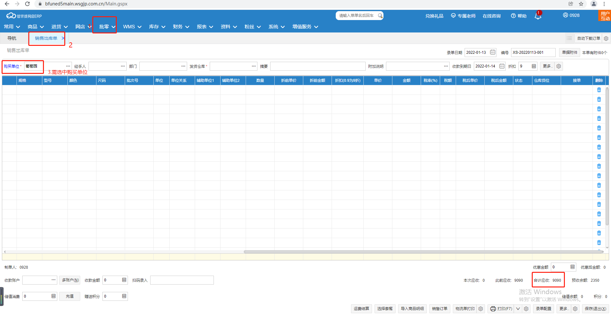The width and height of the screenshot is (611, 318).
Task: Click the notification bell icon
Action: pos(538,16)
